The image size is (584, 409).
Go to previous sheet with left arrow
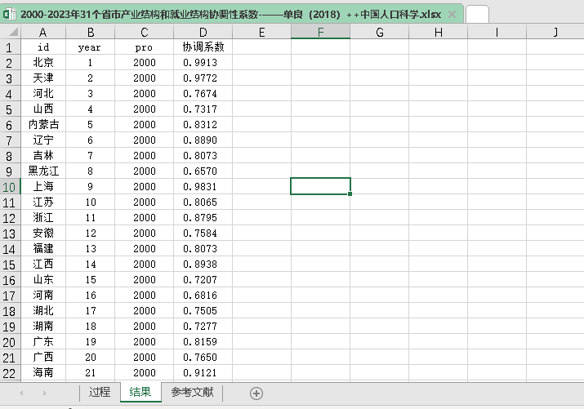pyautogui.click(x=21, y=393)
